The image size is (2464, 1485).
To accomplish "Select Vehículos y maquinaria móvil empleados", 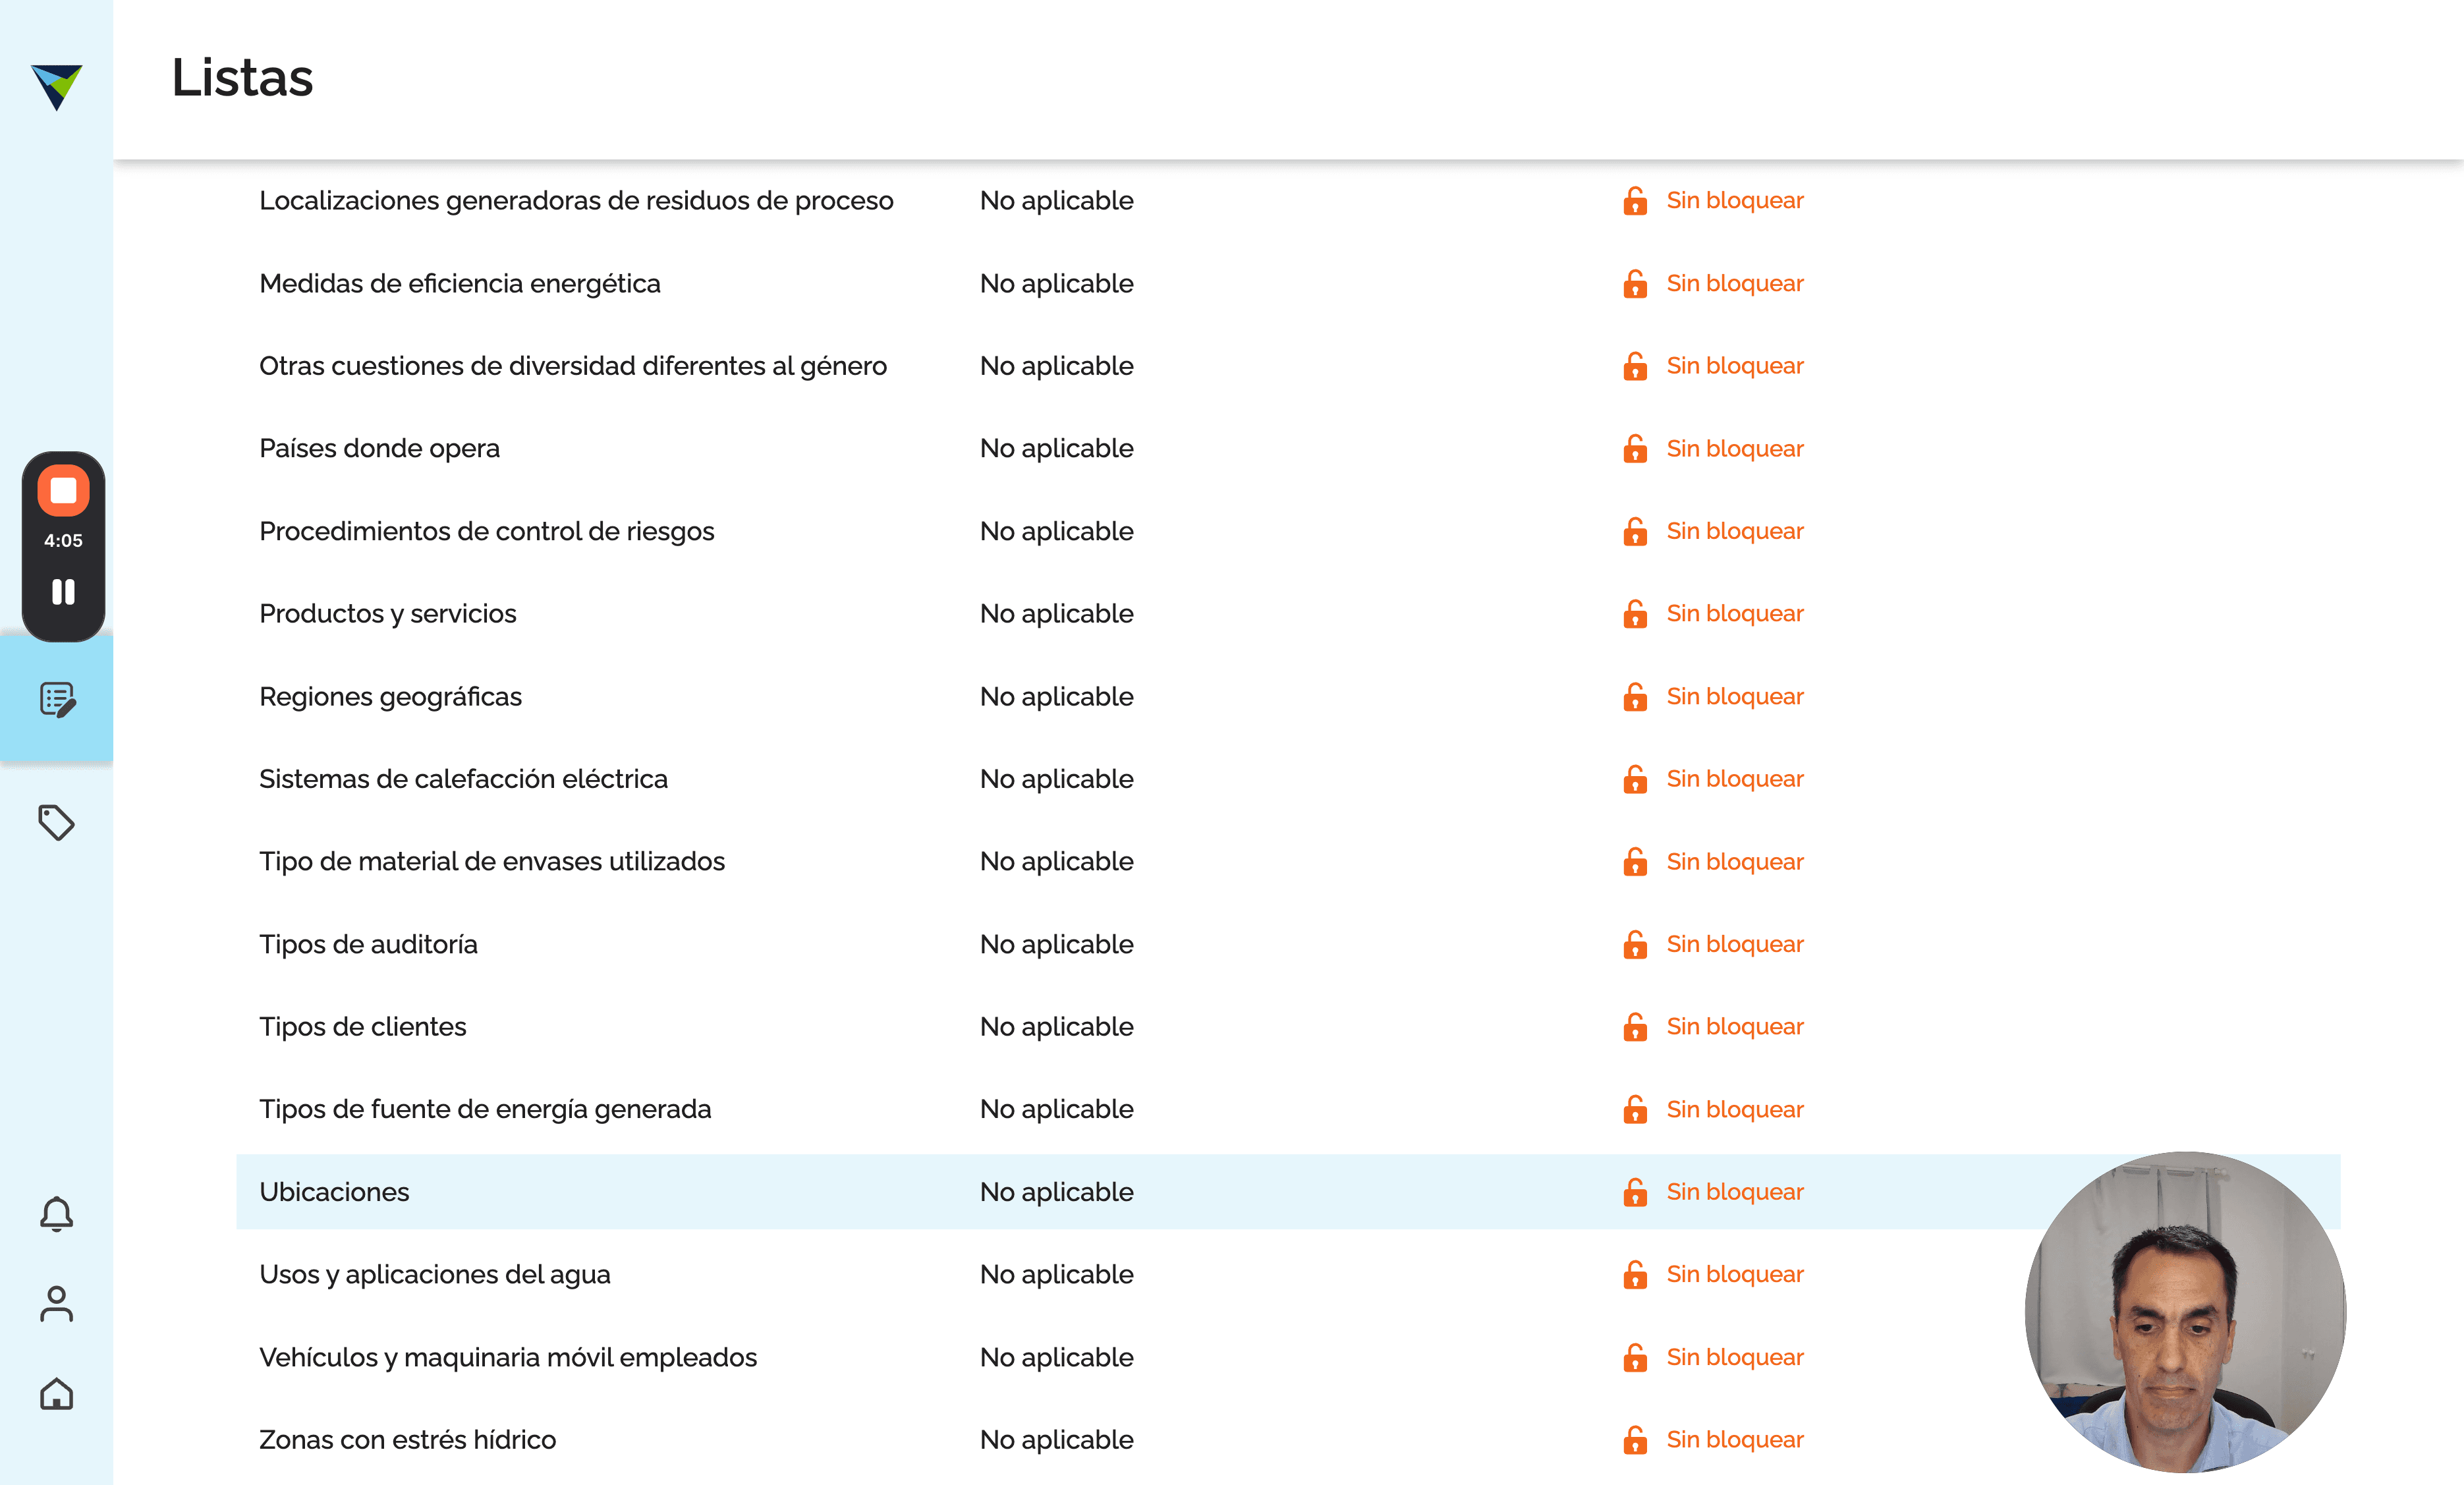I will [508, 1357].
